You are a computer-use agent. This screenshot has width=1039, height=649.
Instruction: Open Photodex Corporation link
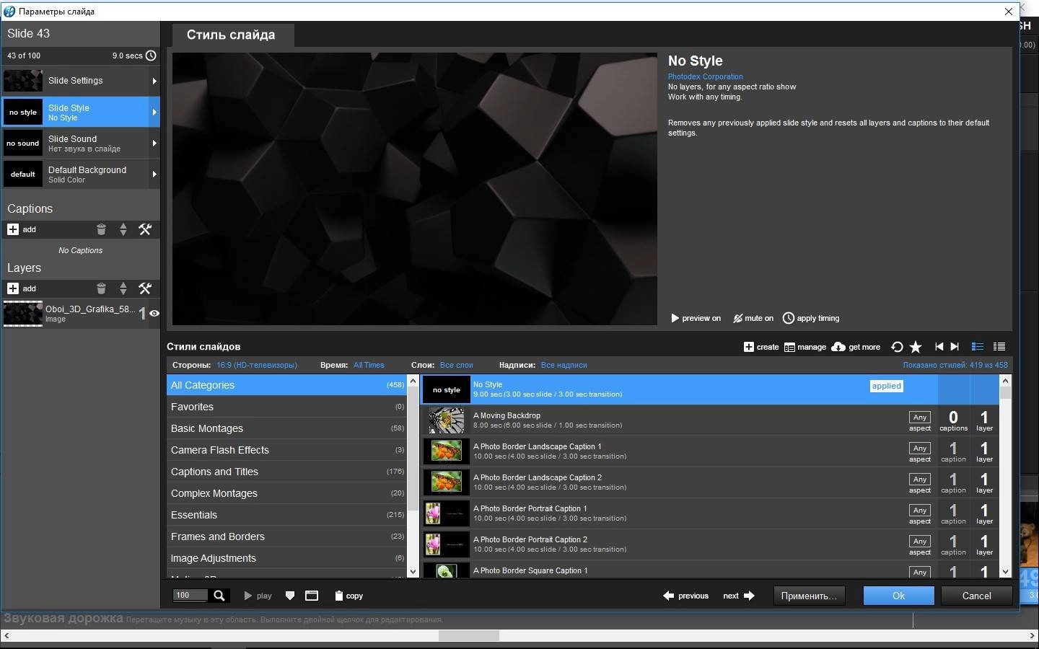point(705,76)
